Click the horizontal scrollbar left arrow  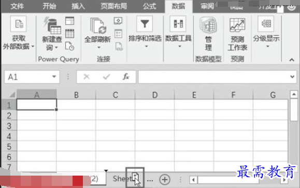coord(193,180)
